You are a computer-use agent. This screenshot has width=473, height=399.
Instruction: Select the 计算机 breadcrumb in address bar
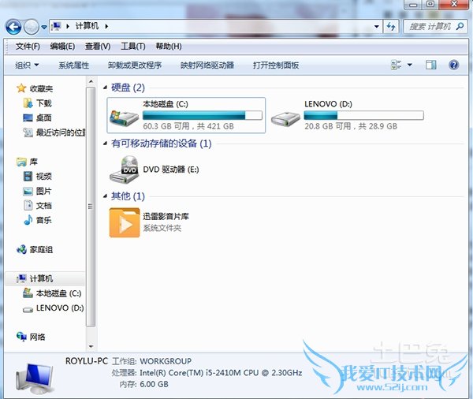[x=87, y=26]
